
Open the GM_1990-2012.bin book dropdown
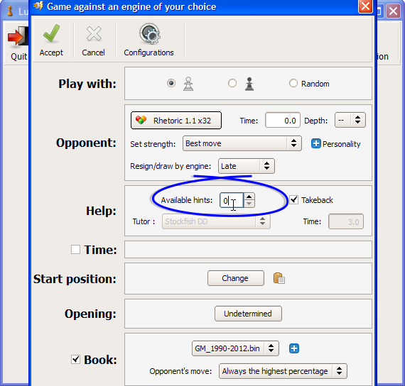235,348
